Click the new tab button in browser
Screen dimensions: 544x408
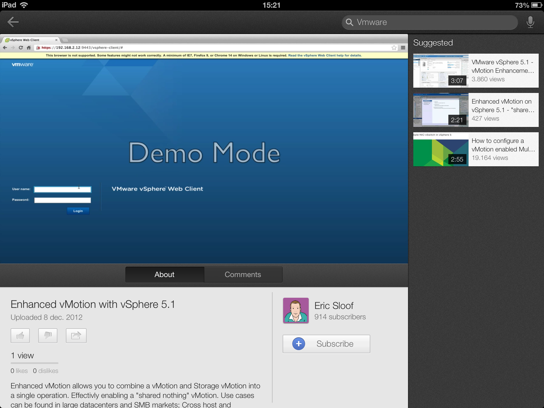pyautogui.click(x=65, y=40)
